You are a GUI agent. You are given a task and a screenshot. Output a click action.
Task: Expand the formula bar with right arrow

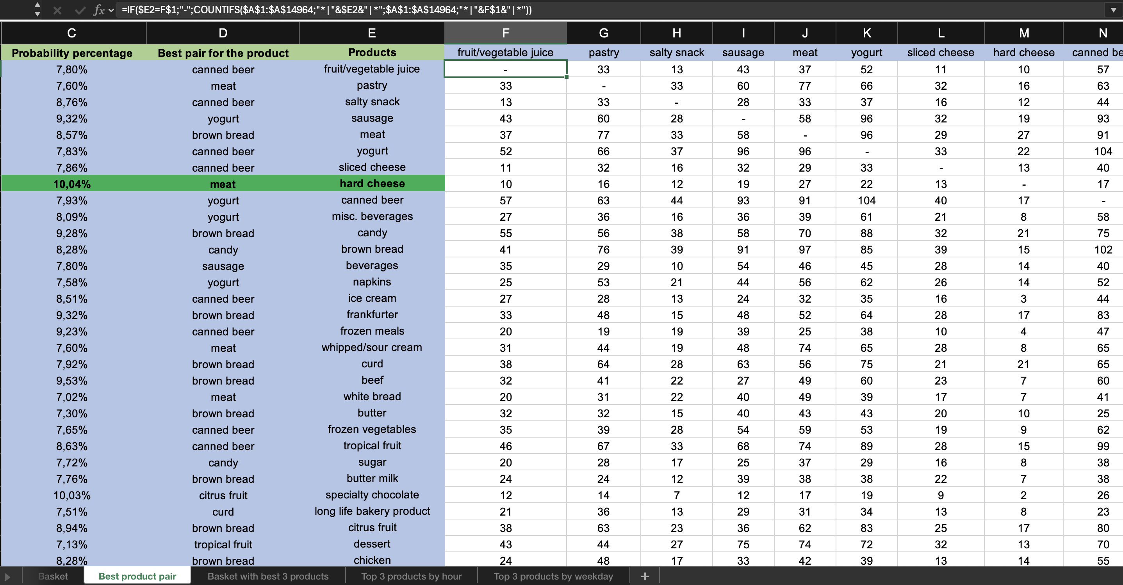click(x=1113, y=10)
